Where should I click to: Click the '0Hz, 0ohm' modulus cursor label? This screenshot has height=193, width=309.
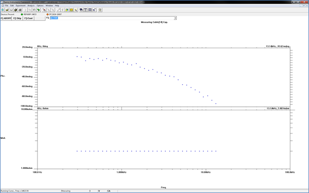tap(43, 108)
